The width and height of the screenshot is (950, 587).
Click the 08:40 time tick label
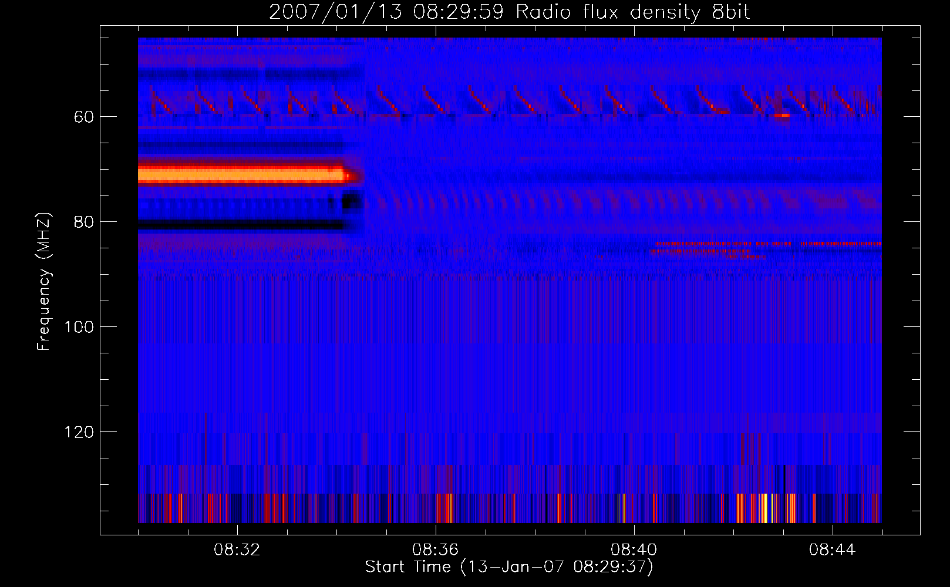[x=634, y=550]
